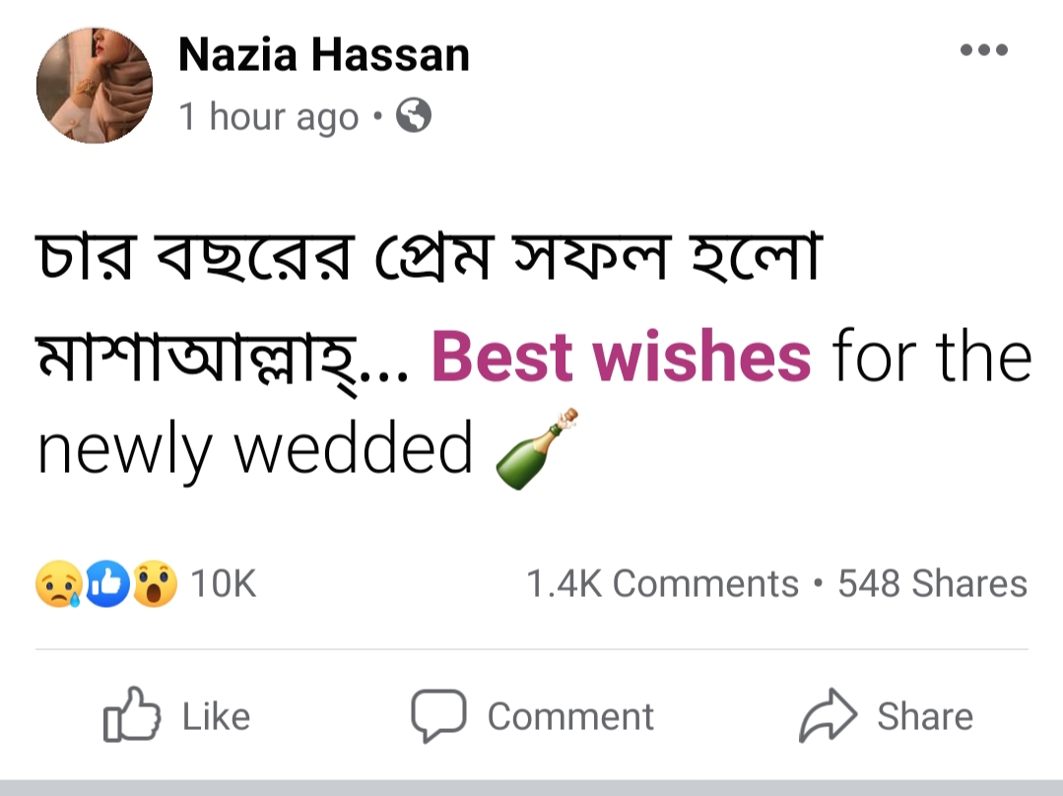Open the Nazia Hassan profile name link
1063x796 pixels.
323,55
